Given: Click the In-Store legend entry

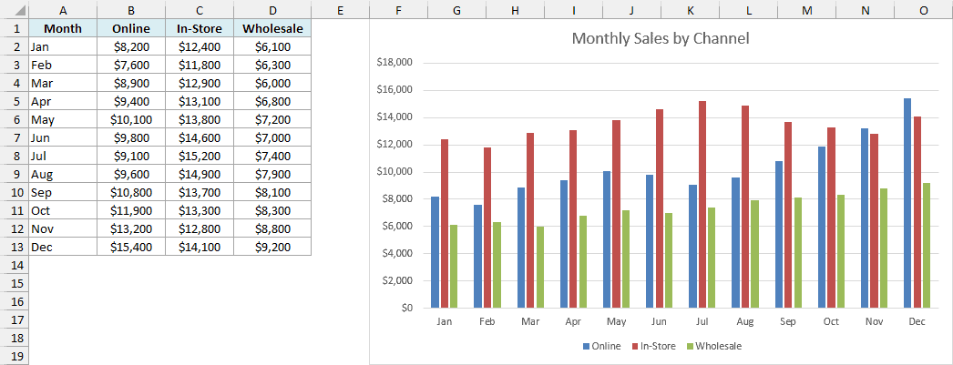Looking at the screenshot, I should [653, 346].
